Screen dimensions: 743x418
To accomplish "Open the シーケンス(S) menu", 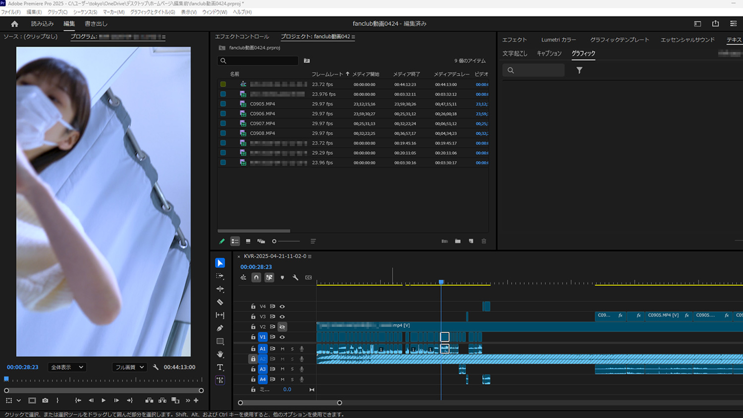I will (x=85, y=12).
